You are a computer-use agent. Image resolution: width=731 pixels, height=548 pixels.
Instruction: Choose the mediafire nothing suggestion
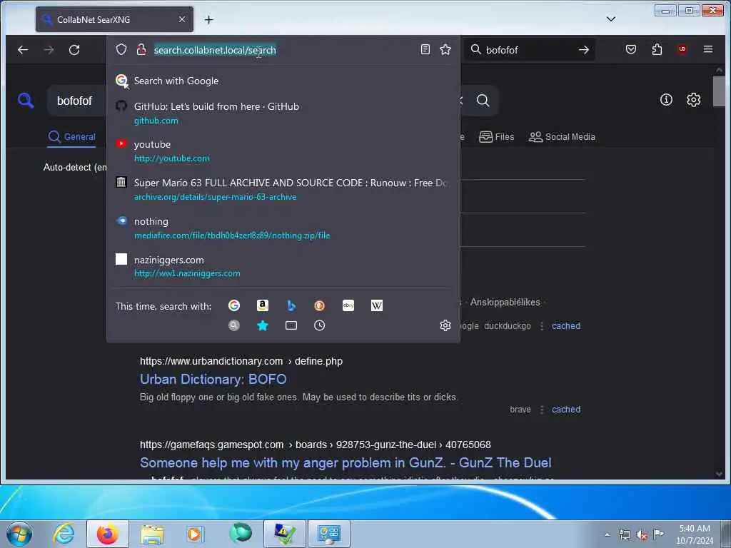[283, 228]
